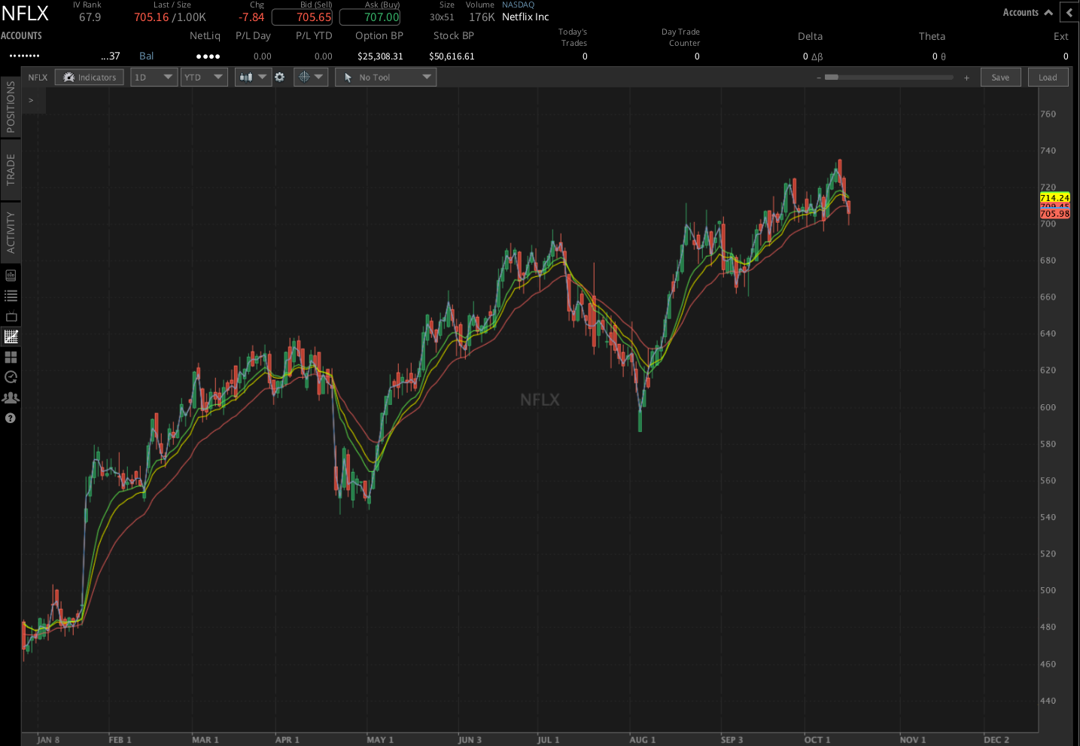The height and width of the screenshot is (746, 1080).
Task: Select the chart icon in left sidebar
Action: [x=11, y=336]
